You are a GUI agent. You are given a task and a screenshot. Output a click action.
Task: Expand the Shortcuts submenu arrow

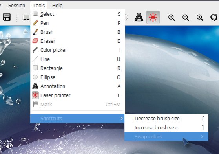122,118
